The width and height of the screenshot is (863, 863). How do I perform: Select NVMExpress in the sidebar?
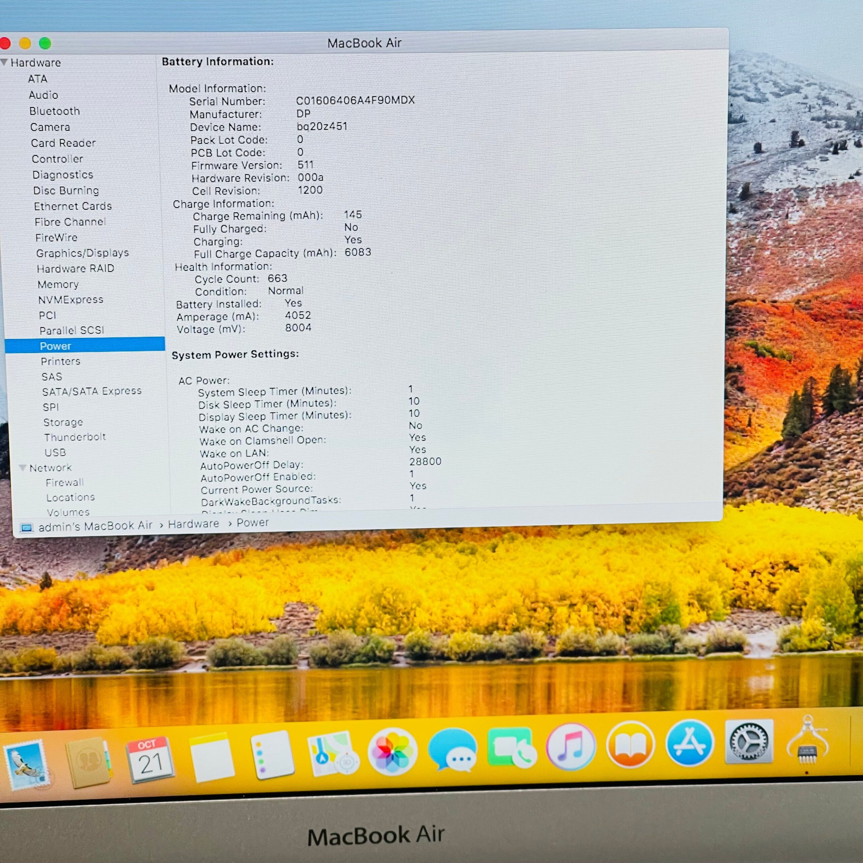pyautogui.click(x=70, y=300)
